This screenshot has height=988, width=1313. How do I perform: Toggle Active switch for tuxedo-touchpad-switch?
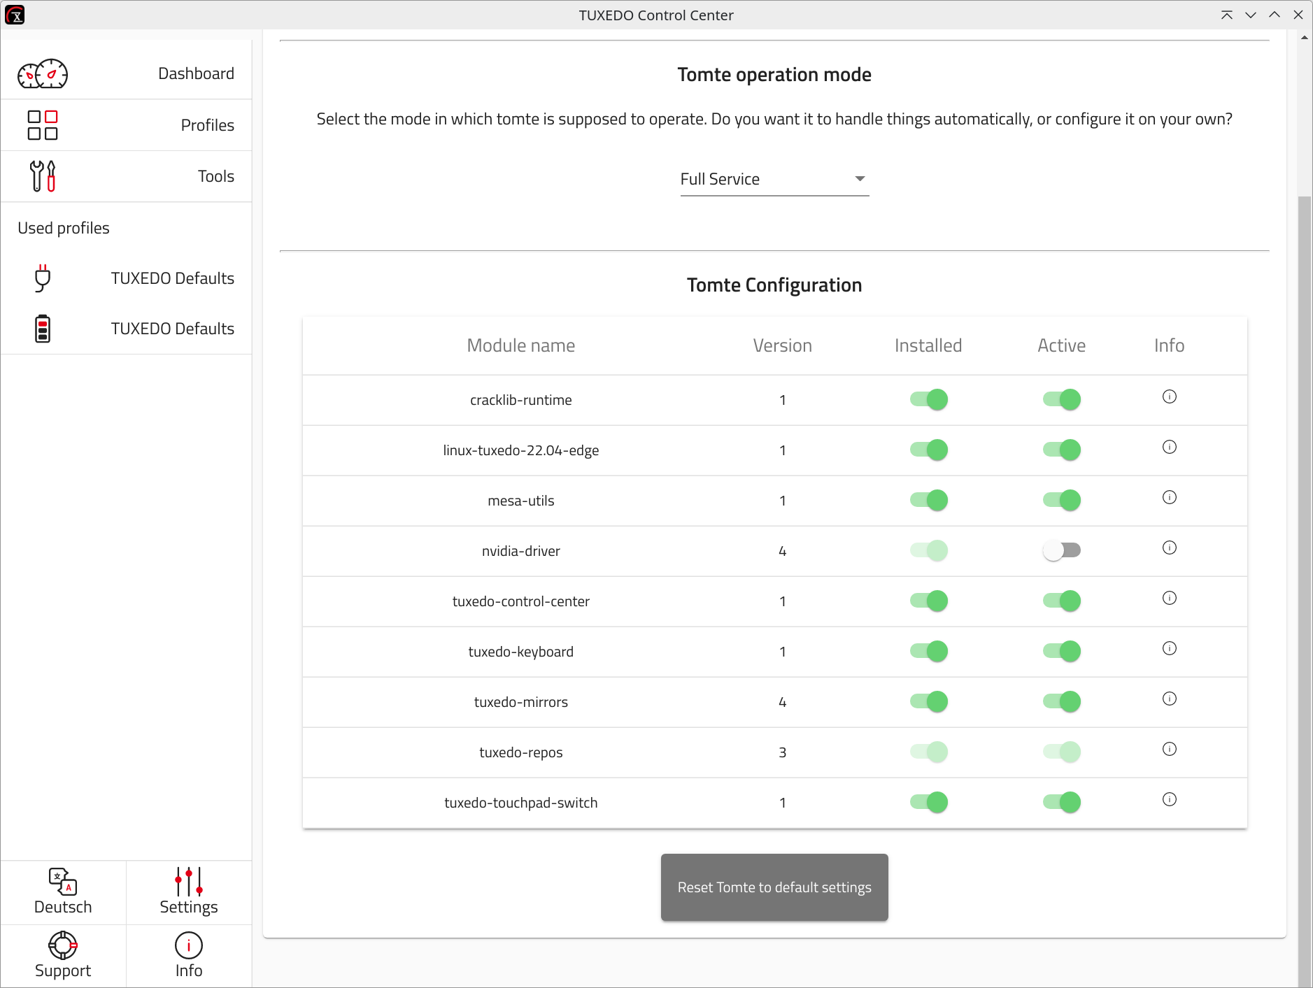[1062, 802]
